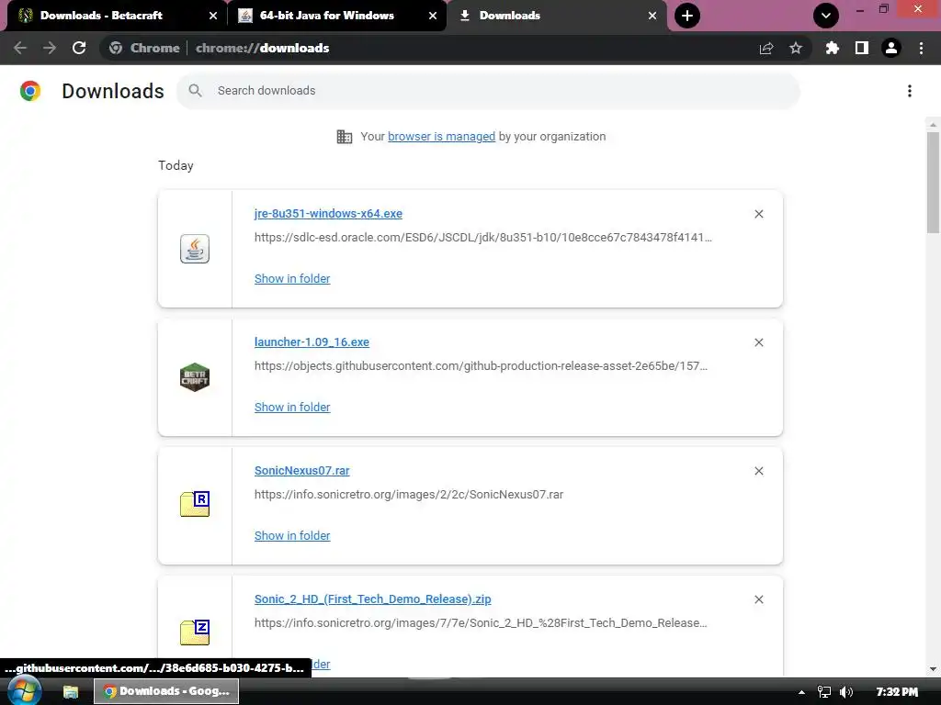Open jre-8u351-windows-x64.exe file link
Image resolution: width=941 pixels, height=705 pixels.
pos(328,213)
